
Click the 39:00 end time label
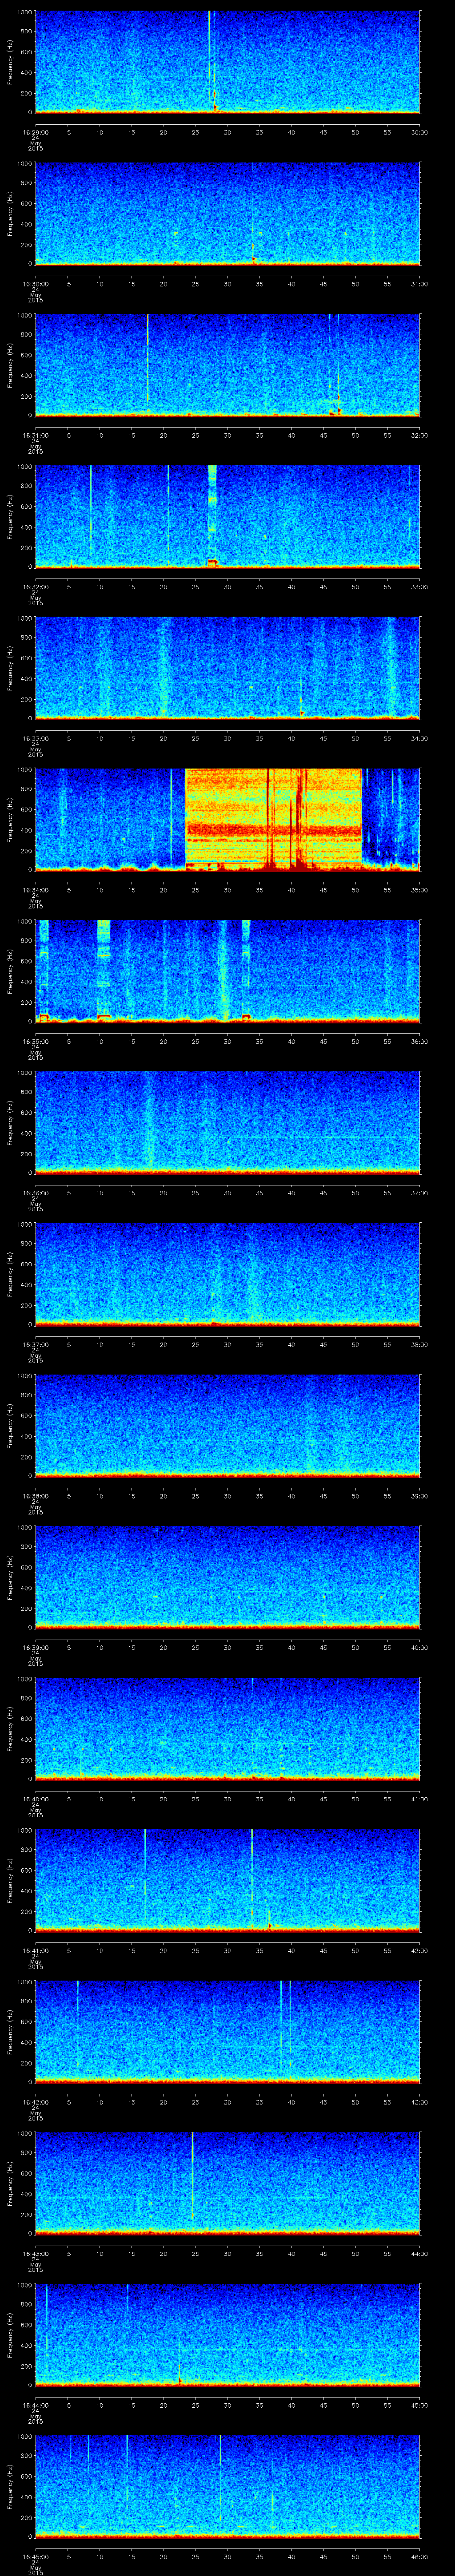(419, 1495)
